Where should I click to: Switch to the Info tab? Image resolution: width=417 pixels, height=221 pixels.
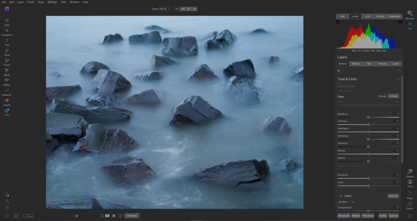pos(368,16)
